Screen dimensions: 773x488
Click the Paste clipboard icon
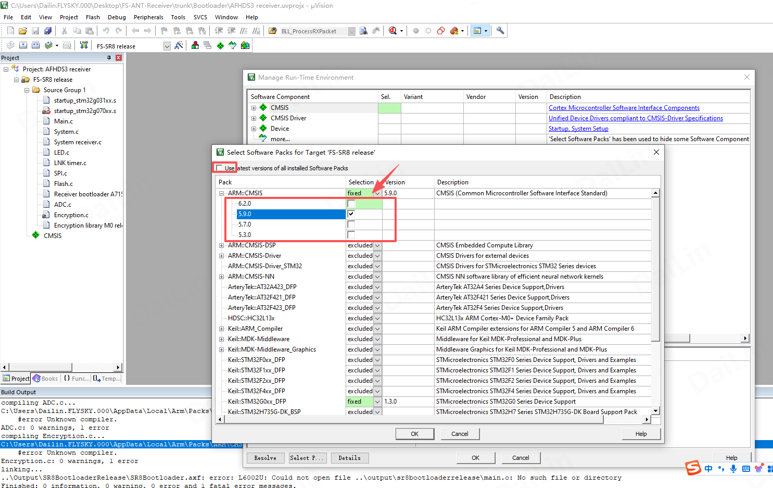[90, 31]
